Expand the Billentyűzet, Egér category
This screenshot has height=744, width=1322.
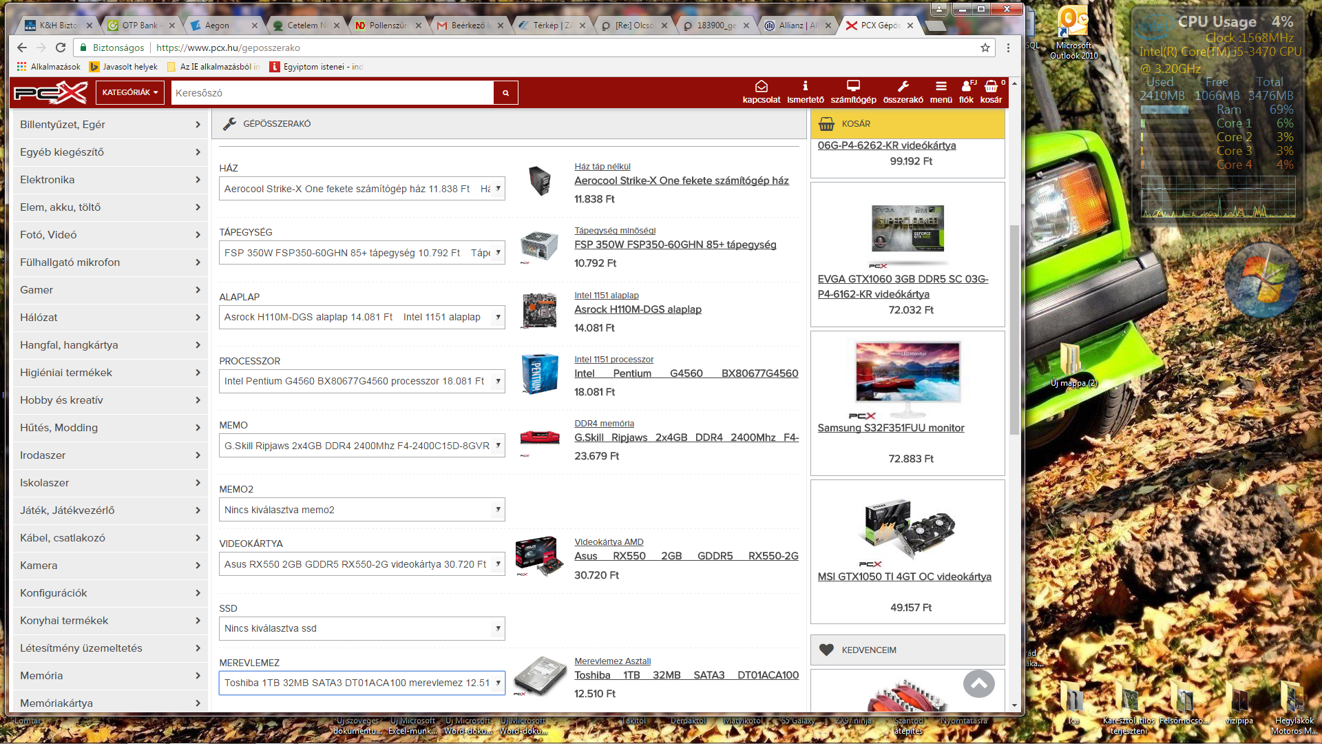click(x=110, y=125)
